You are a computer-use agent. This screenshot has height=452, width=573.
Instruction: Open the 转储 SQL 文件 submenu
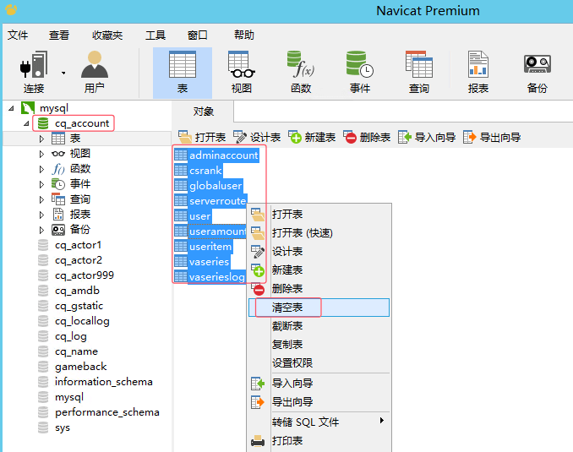[x=319, y=422]
